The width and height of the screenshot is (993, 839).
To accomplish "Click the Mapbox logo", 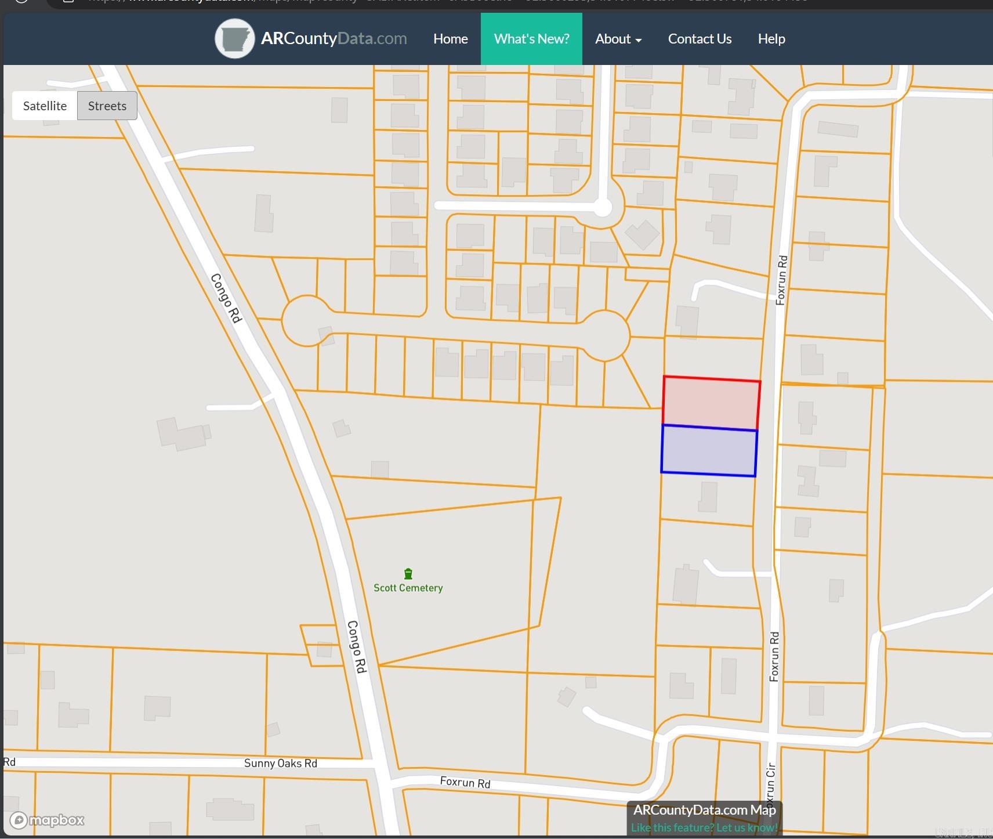I will pos(48,820).
